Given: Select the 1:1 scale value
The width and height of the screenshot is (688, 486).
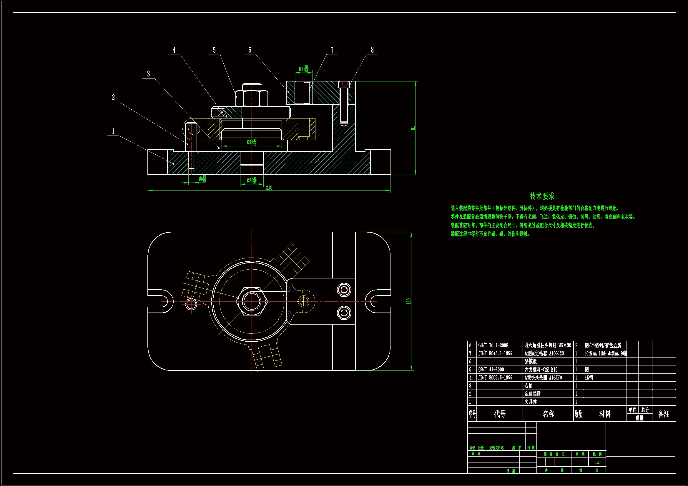Looking at the screenshot, I should pyautogui.click(x=597, y=462).
